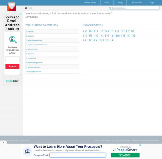Browse domains starting with [k]
The height and width of the screenshot is (159, 162).
point(85,36)
